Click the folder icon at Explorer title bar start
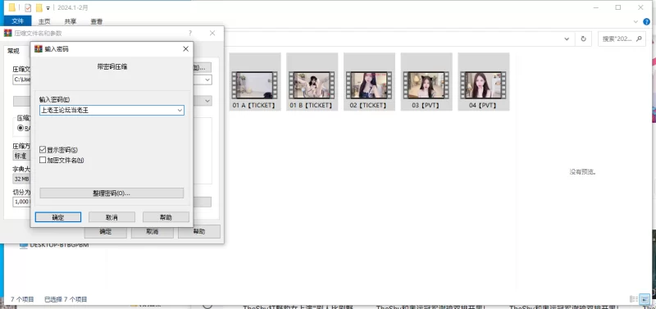 pos(11,7)
